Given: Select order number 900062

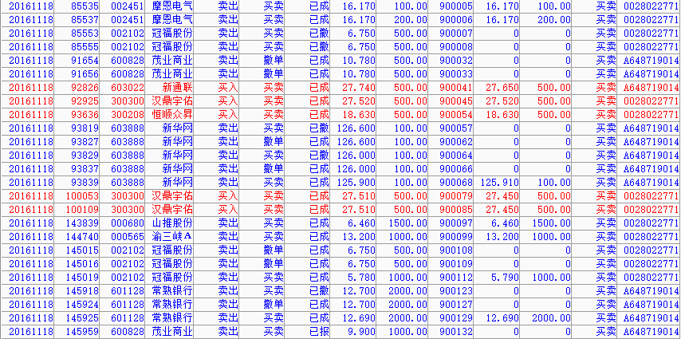Looking at the screenshot, I should click(456, 142).
